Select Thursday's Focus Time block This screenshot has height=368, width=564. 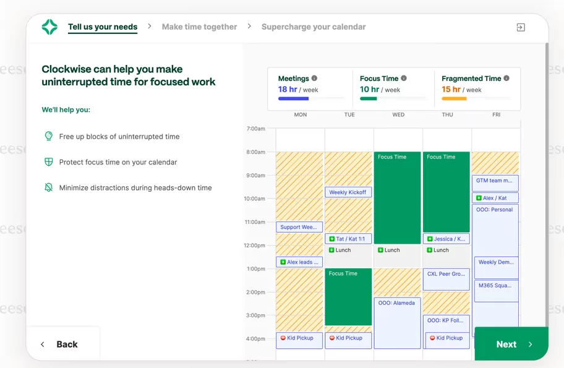point(446,192)
